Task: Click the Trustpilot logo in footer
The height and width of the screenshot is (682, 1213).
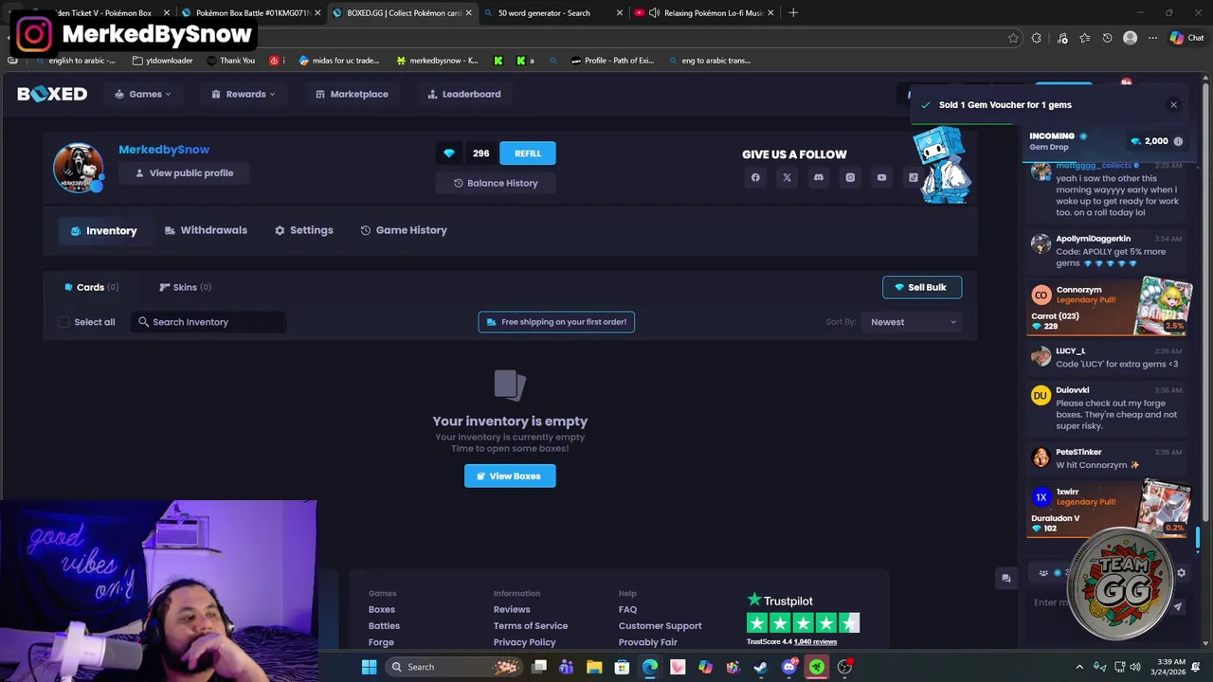Action: click(780, 601)
